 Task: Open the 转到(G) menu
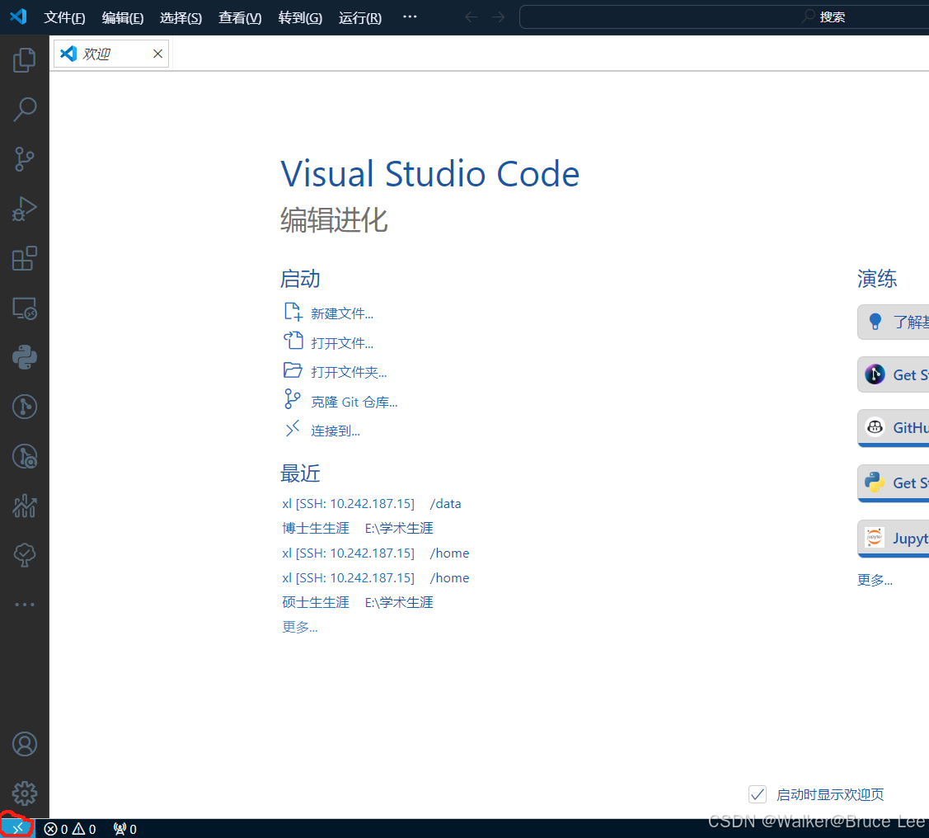[300, 18]
